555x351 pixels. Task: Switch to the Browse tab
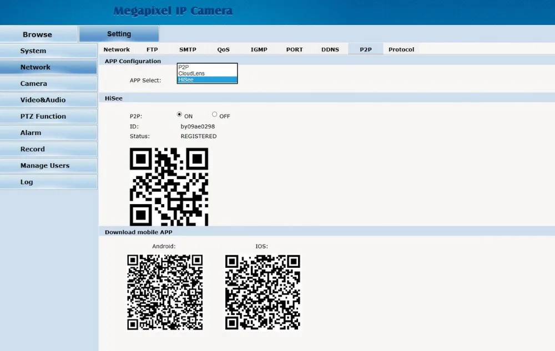(x=38, y=34)
